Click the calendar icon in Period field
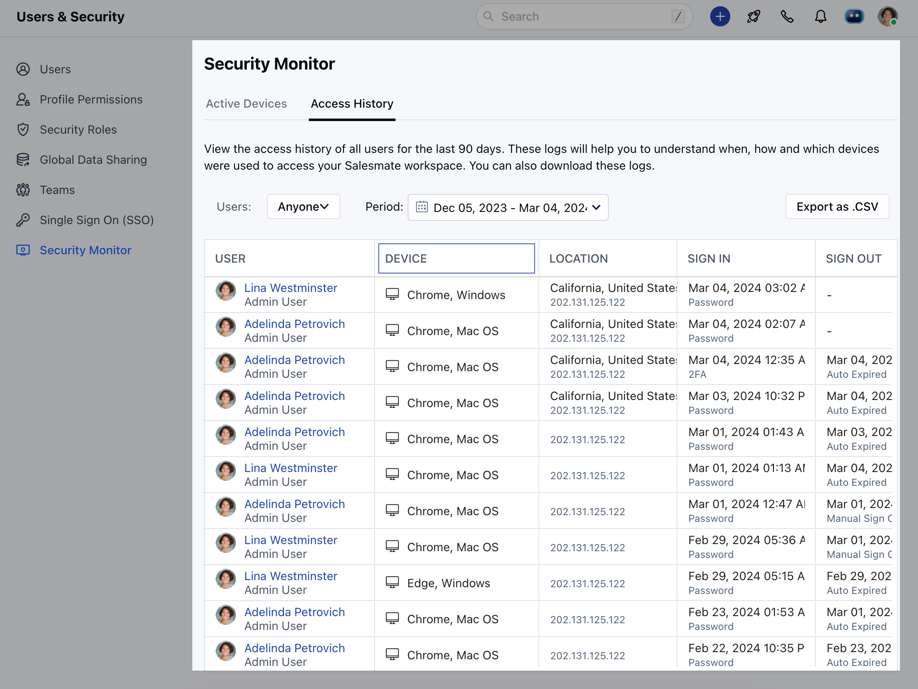918x689 pixels. coord(422,207)
